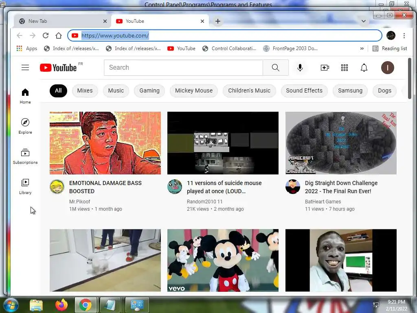This screenshot has width=417, height=313.
Task: Launch Firefox from taskbar
Action: click(x=61, y=305)
